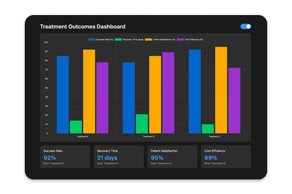Hide Patient Satisfaction (%) legend series
Image resolution: width=292 pixels, height=194 pixels.
coord(160,40)
